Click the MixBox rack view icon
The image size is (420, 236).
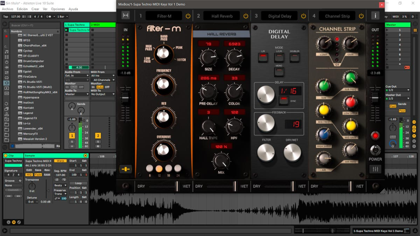tap(125, 16)
